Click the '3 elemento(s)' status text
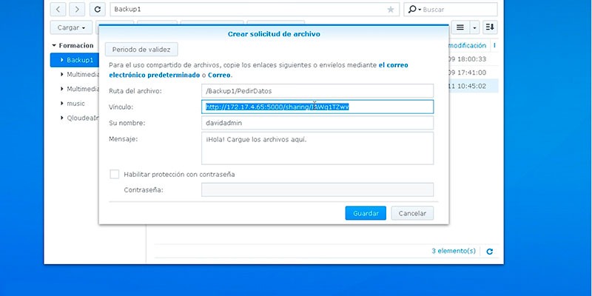This screenshot has width=592, height=296. coord(454,251)
